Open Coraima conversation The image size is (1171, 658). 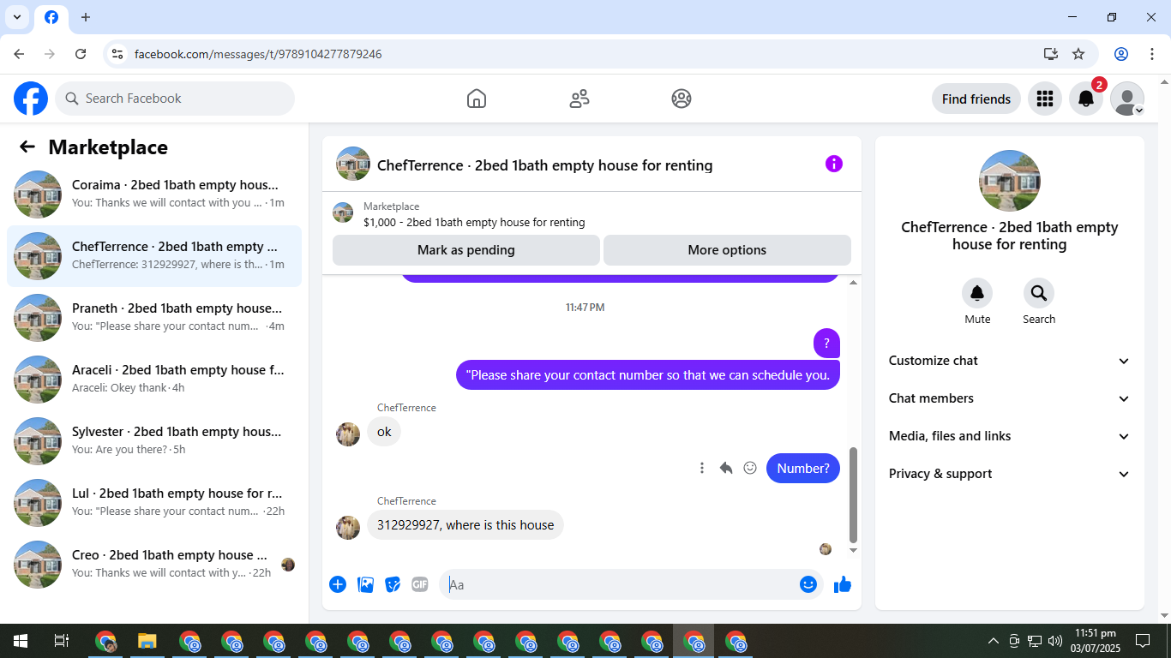[x=154, y=194]
